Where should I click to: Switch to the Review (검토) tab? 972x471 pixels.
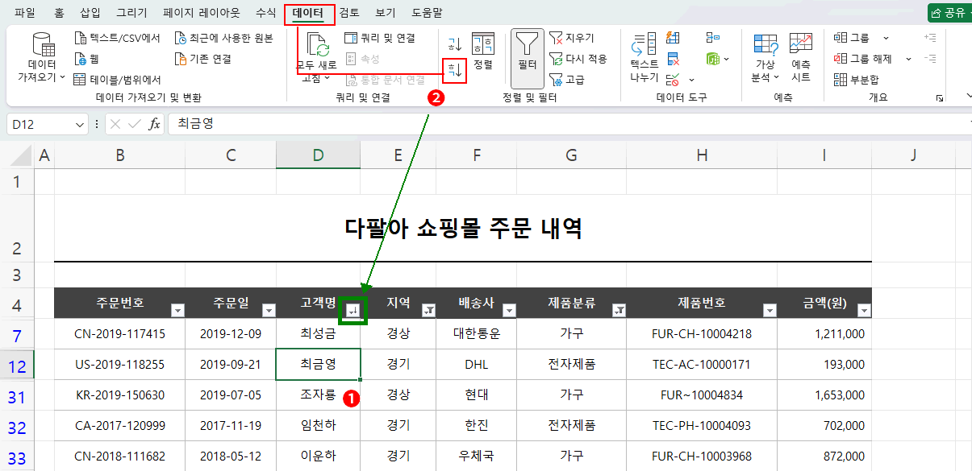[349, 13]
